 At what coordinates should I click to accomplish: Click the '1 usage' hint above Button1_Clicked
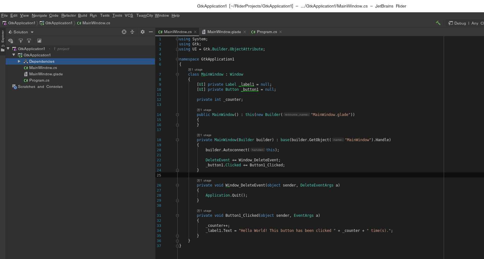pos(204,211)
